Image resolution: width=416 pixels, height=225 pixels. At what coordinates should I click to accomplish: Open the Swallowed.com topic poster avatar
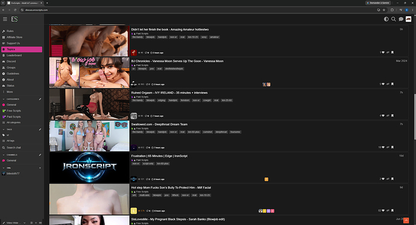[134, 148]
